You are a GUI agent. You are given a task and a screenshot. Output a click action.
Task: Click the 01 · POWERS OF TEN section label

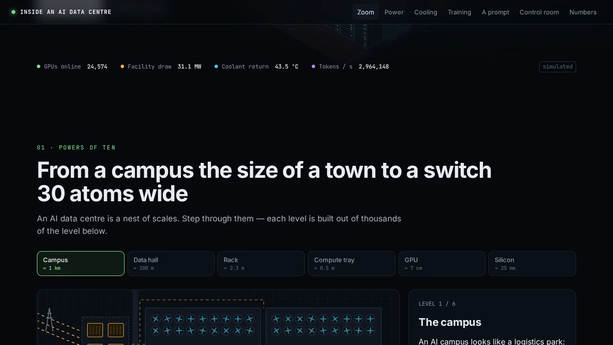tap(76, 148)
